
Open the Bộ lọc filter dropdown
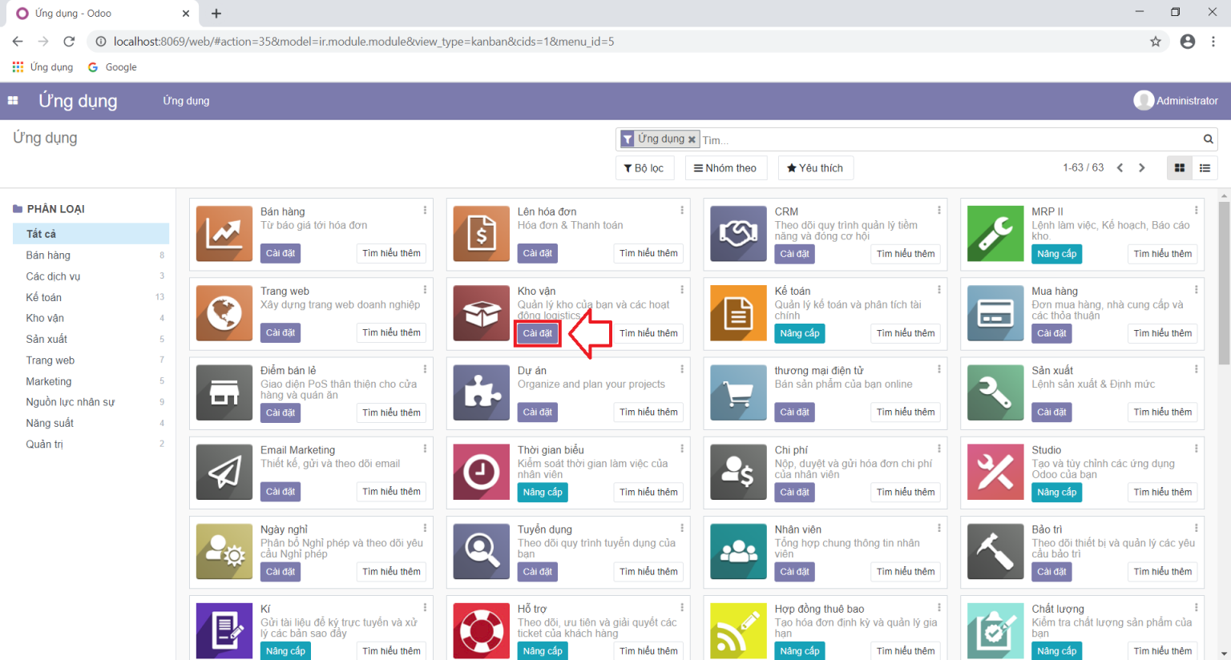coord(644,167)
